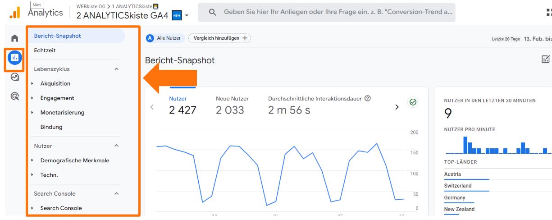This screenshot has width=552, height=220.
Task: Expand the Akquisition tree item
Action: (x=32, y=84)
